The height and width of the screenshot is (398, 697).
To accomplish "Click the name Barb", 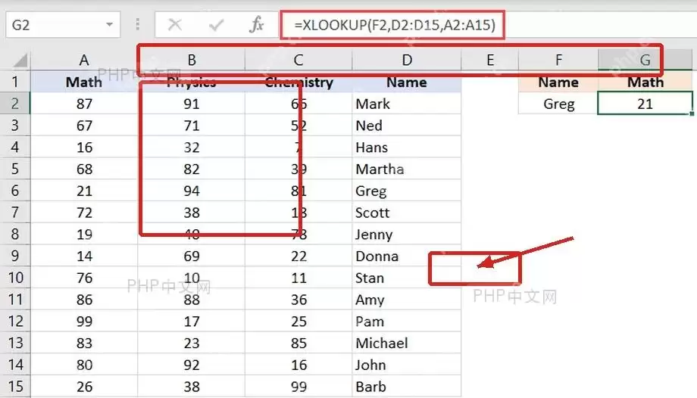I will pyautogui.click(x=370, y=387).
